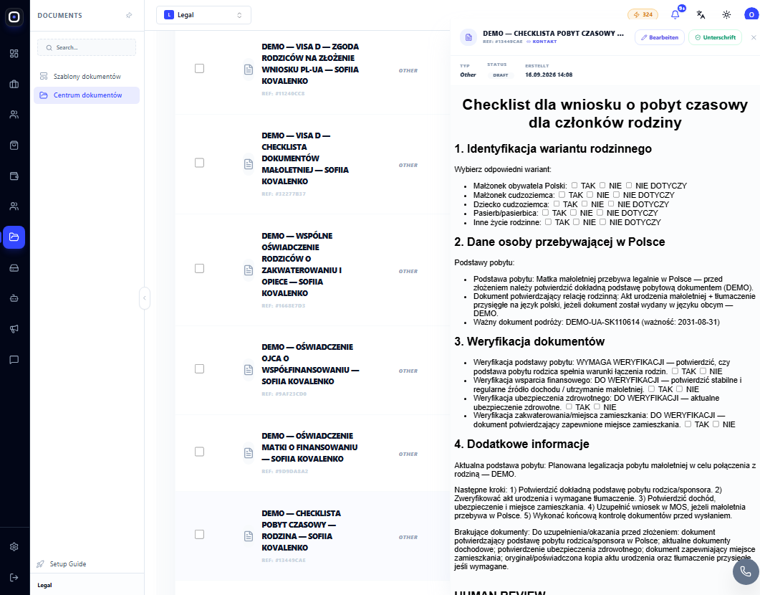Close the document preview panel
The height and width of the screenshot is (595, 760).
point(754,37)
